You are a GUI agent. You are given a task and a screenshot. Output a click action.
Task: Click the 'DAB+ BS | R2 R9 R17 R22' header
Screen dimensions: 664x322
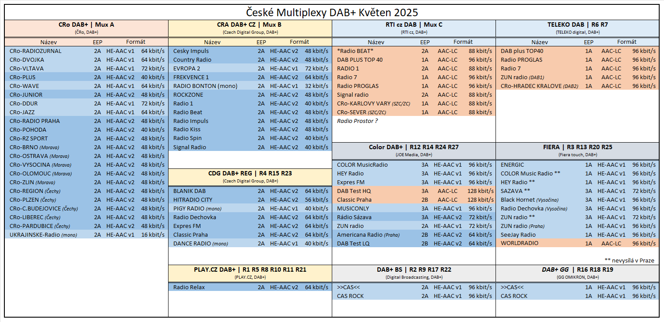click(x=414, y=269)
